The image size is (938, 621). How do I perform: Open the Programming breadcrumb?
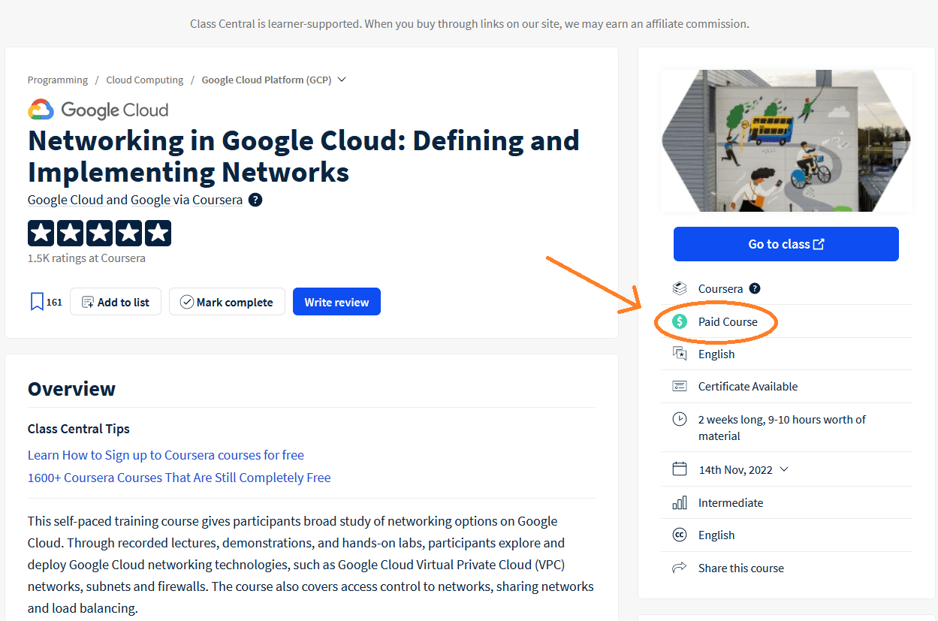58,80
